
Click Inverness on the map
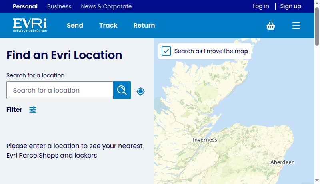205,140
